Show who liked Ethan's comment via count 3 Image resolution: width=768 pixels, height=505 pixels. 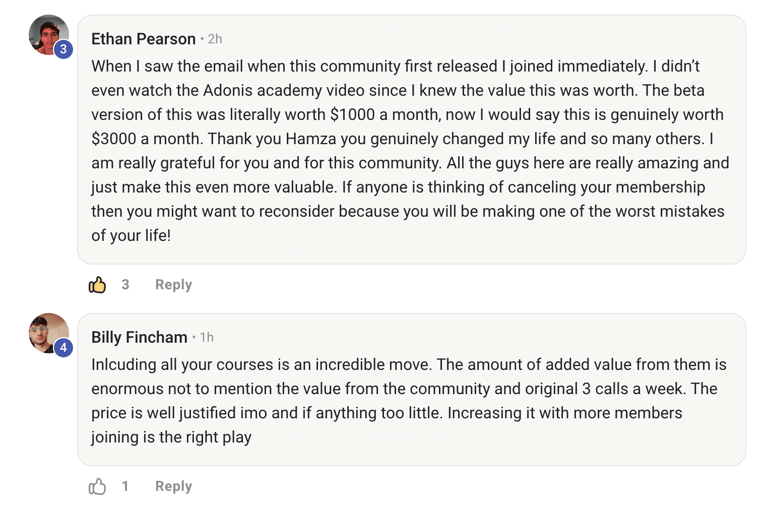(125, 285)
